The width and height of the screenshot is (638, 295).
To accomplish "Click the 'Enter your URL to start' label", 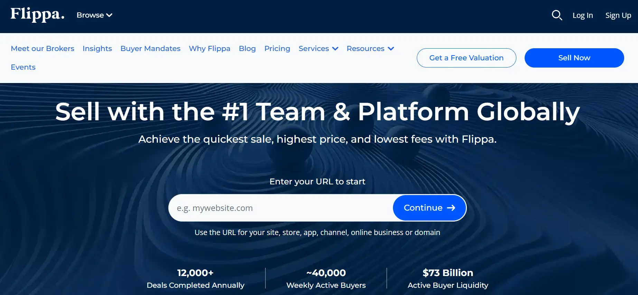I will click(x=317, y=182).
